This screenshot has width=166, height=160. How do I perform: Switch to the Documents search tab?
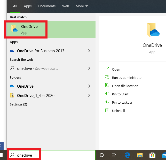point(47,6)
